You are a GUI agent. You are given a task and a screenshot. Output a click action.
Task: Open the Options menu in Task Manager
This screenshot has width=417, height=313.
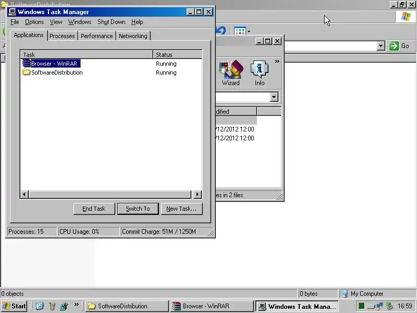coord(34,22)
